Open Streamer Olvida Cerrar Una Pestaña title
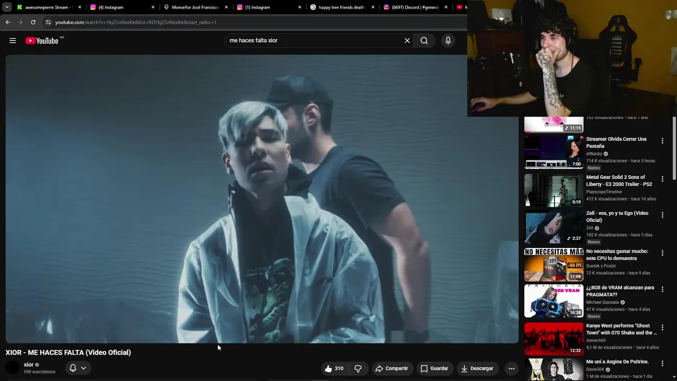Viewport: 677px width, 381px height. pyautogui.click(x=616, y=142)
